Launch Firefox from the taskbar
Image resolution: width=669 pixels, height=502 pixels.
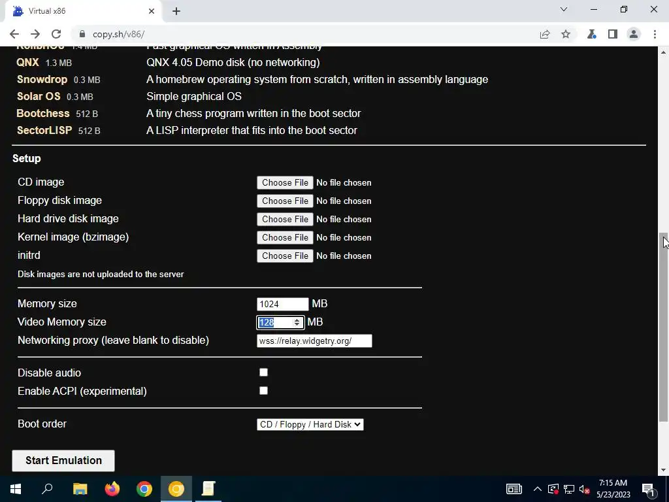click(112, 489)
